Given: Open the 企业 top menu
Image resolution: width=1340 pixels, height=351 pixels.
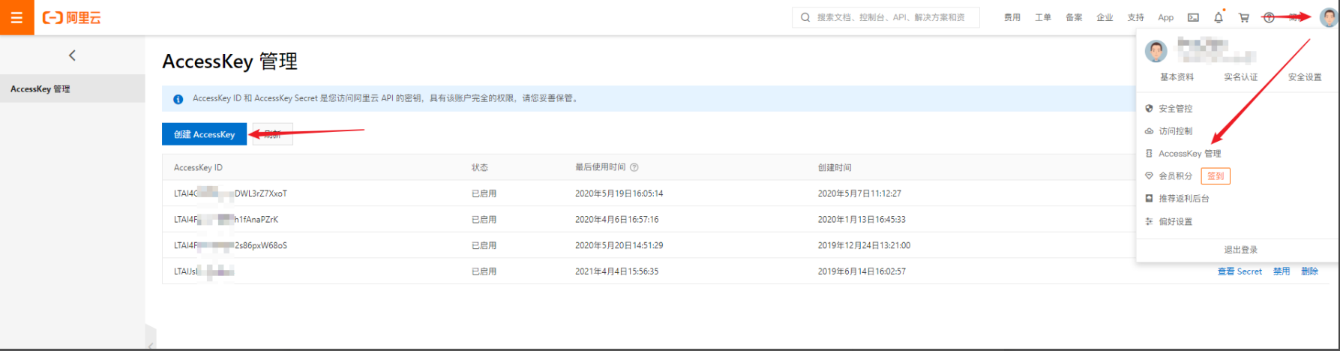Looking at the screenshot, I should point(1105,17).
